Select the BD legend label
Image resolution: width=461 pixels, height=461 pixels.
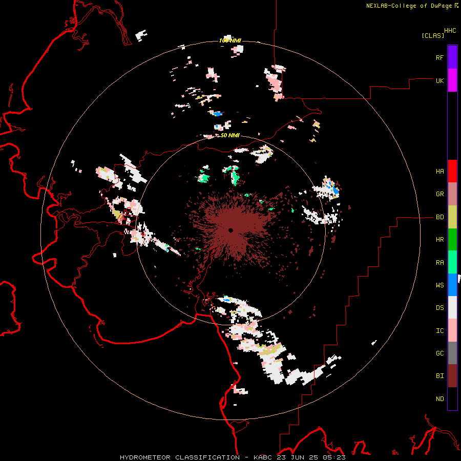439,217
